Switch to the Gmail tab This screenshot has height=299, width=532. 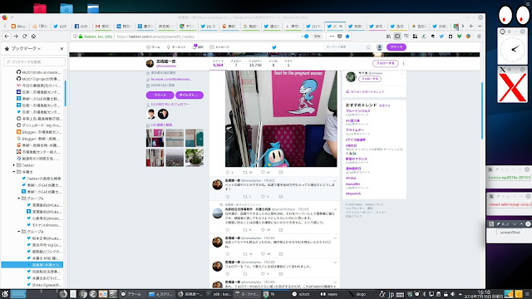[102, 26]
